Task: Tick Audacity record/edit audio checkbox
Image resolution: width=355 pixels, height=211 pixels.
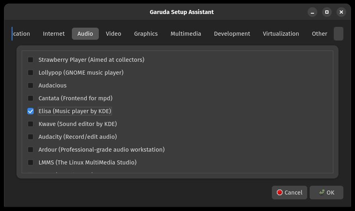Action: 31,137
